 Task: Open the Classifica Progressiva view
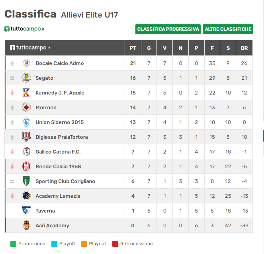(x=168, y=29)
